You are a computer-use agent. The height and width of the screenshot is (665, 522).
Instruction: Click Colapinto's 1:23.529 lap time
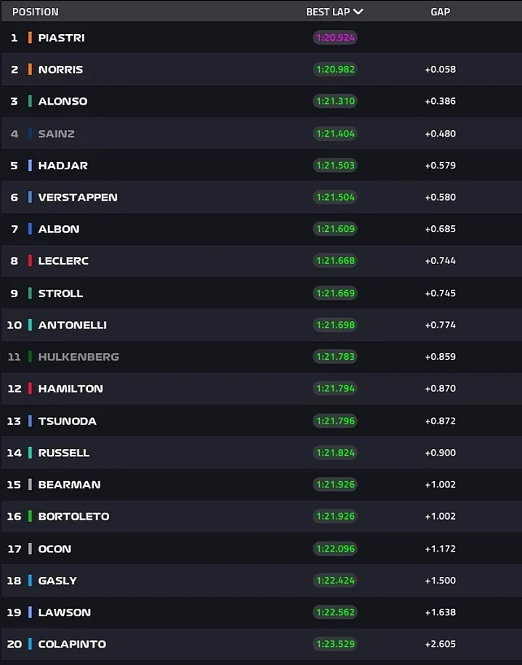coord(335,644)
